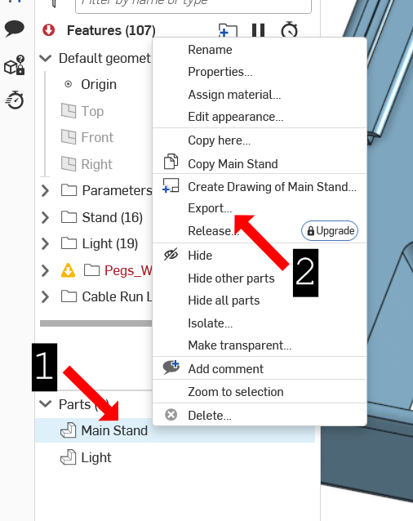Collapse the Default geometry group
The width and height of the screenshot is (413, 521).
click(46, 59)
